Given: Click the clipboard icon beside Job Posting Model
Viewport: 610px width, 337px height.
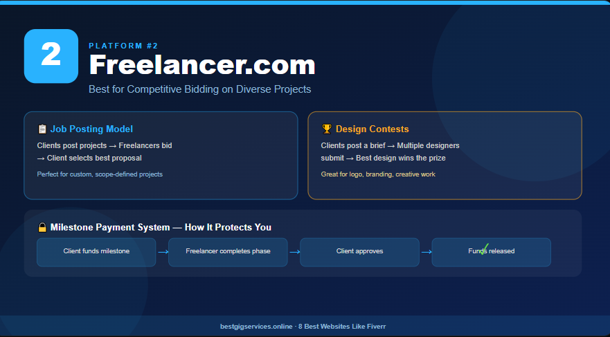Looking at the screenshot, I should point(42,129).
